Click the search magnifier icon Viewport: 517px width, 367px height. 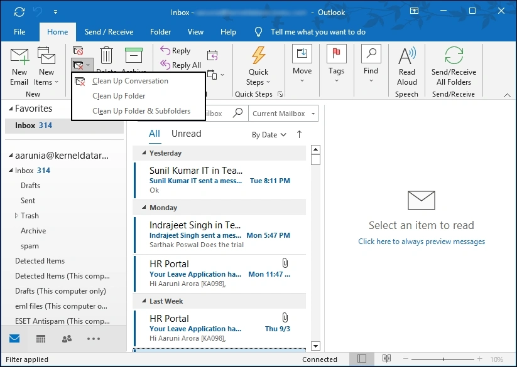click(x=237, y=113)
